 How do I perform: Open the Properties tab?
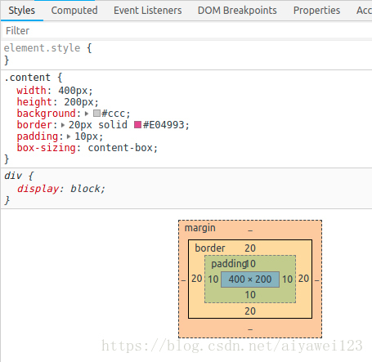pos(316,11)
